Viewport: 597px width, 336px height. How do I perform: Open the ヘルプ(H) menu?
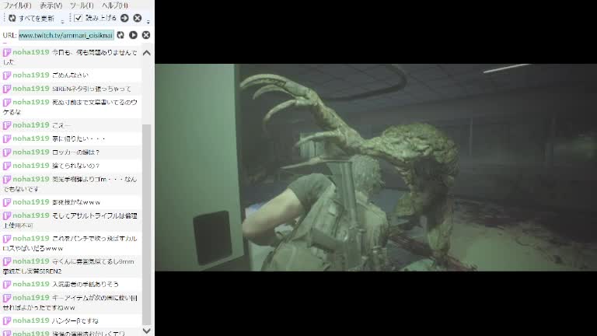tap(114, 5)
